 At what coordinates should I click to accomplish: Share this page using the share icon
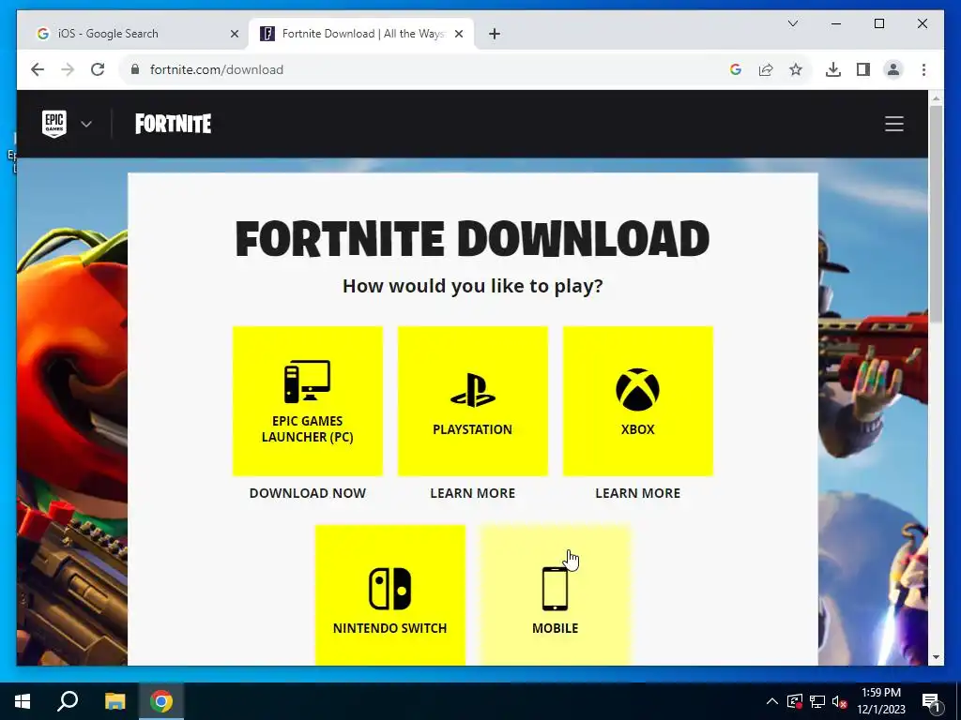pos(766,69)
